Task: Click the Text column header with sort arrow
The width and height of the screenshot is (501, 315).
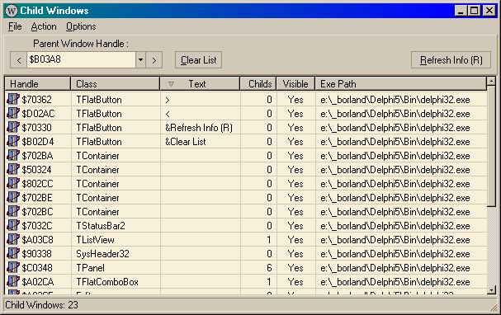Action: 200,84
